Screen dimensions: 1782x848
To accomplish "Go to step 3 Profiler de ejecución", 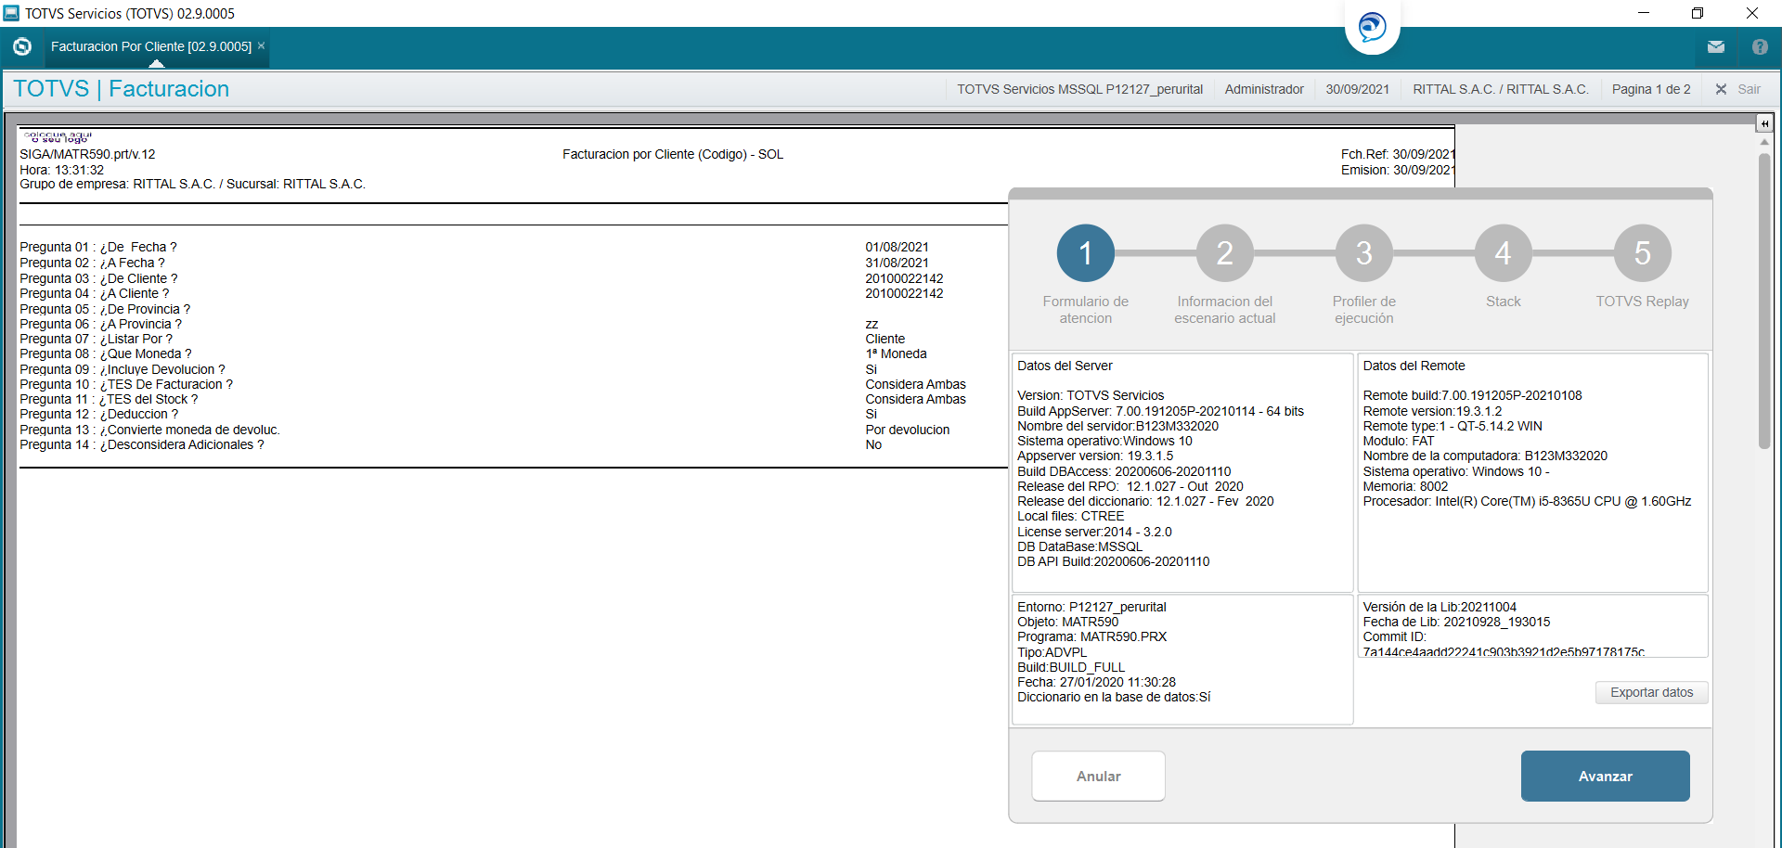I will pyautogui.click(x=1364, y=253).
